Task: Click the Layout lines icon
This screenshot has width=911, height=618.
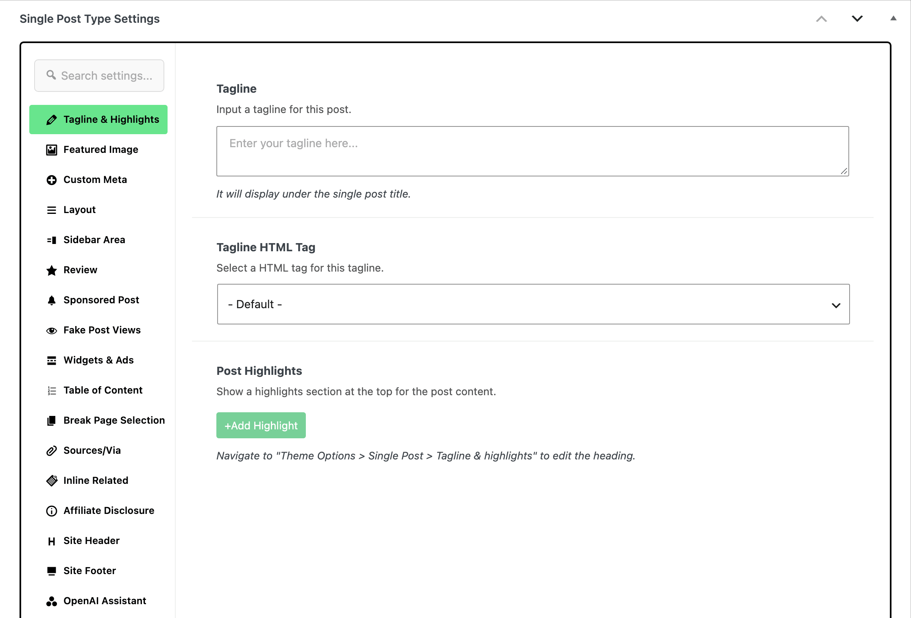Action: (52, 210)
